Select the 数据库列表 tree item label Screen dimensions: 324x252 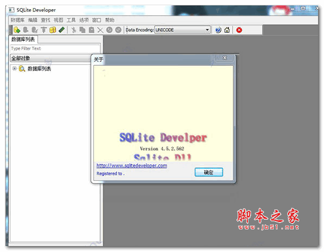[x=39, y=68]
